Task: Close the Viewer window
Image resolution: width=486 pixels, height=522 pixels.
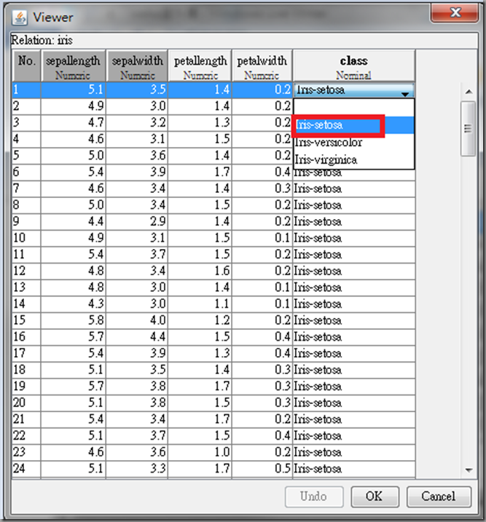Action: [x=455, y=12]
